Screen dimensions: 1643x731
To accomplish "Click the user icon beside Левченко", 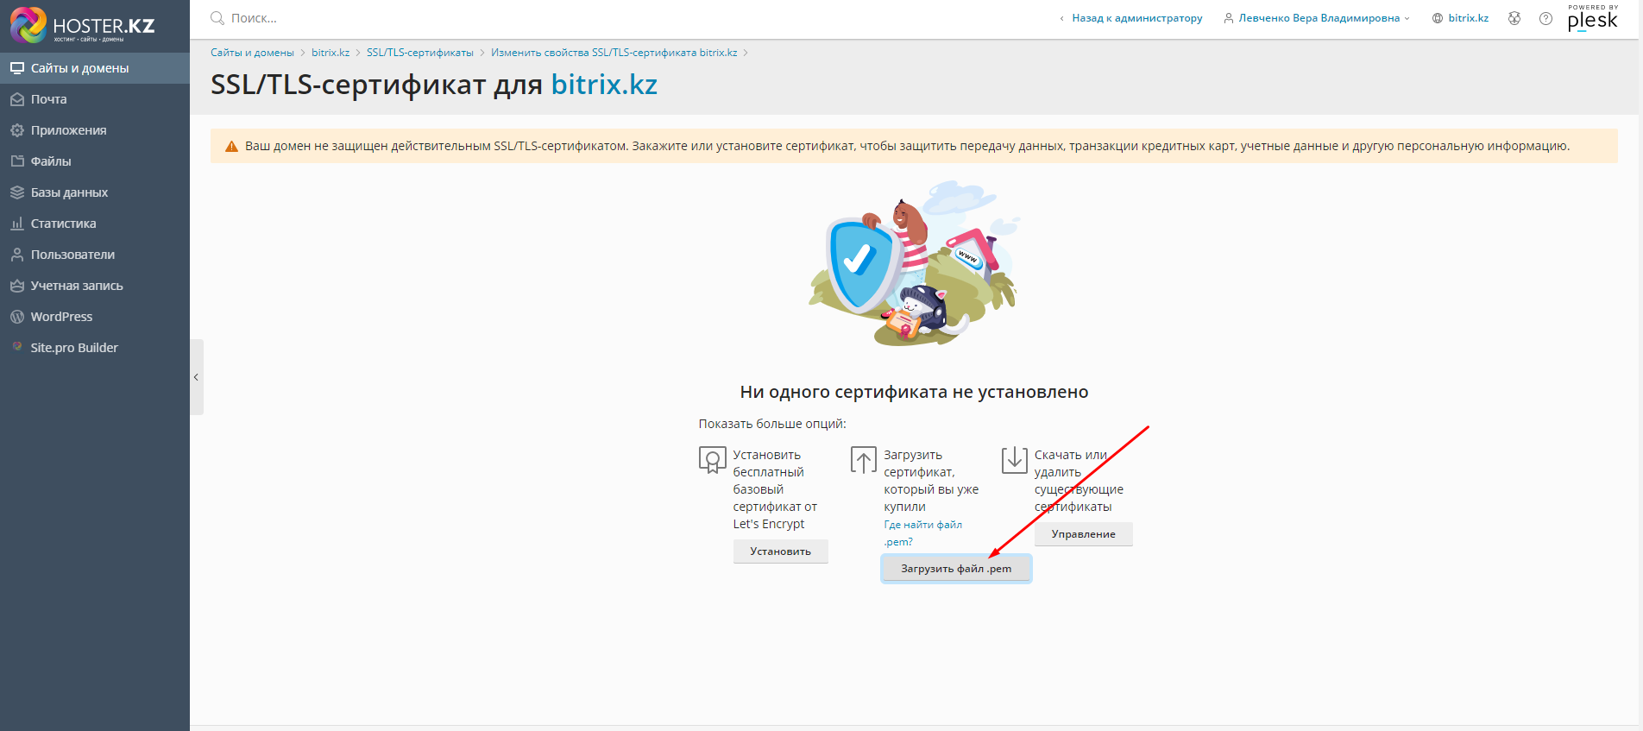I will click(x=1229, y=18).
